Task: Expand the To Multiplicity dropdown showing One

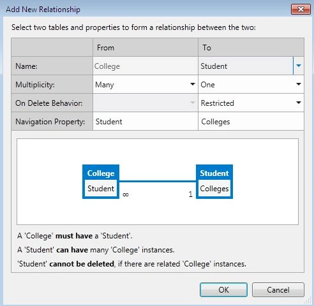Action: 251,84
